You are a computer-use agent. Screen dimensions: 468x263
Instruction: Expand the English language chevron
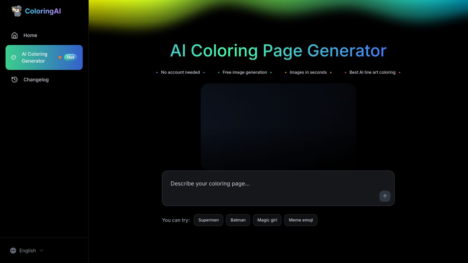pos(42,251)
